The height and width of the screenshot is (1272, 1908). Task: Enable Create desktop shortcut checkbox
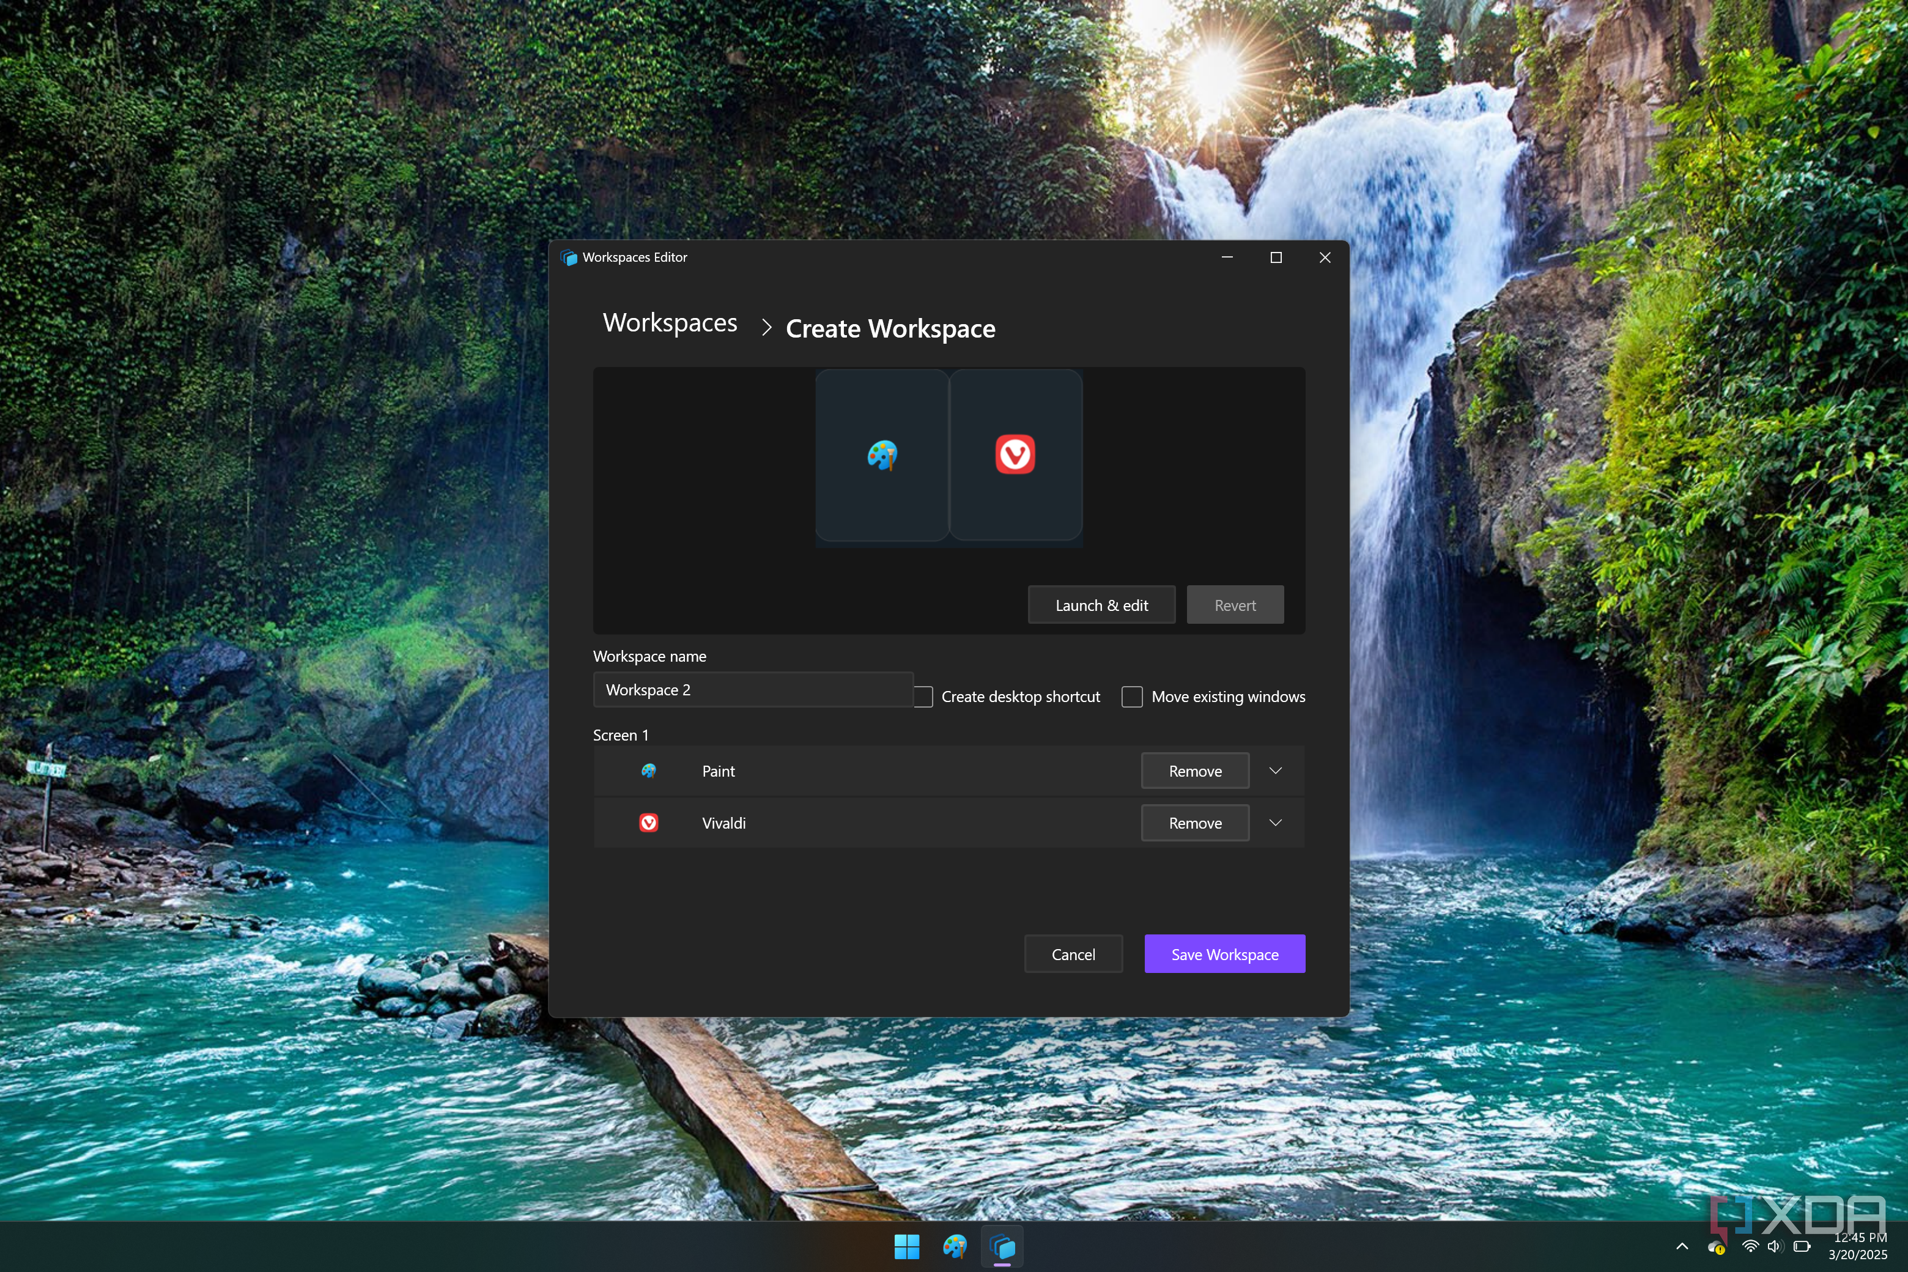point(923,697)
